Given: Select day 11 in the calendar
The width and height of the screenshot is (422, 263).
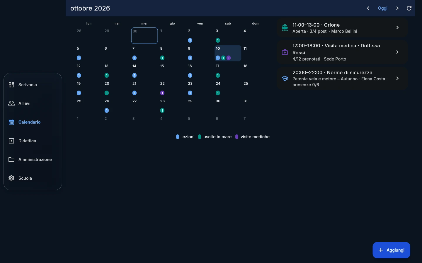Looking at the screenshot, I should (x=256, y=53).
